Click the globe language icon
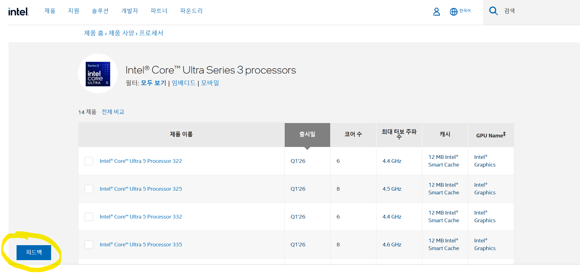The image size is (580, 273). point(453,12)
